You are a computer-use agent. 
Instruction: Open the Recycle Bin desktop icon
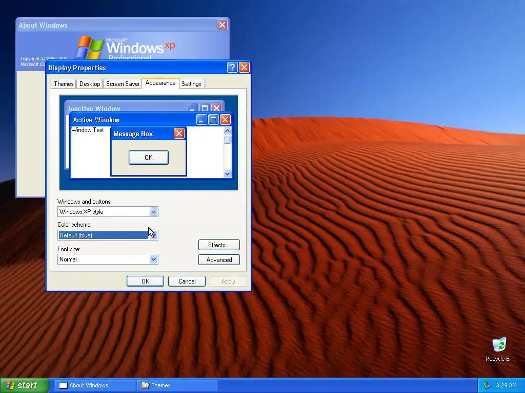(499, 349)
